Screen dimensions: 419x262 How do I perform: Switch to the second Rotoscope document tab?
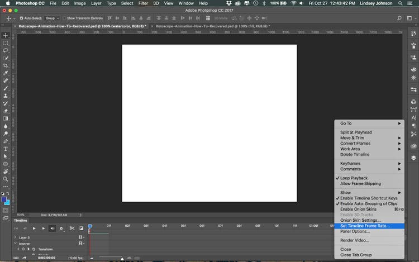point(213,26)
